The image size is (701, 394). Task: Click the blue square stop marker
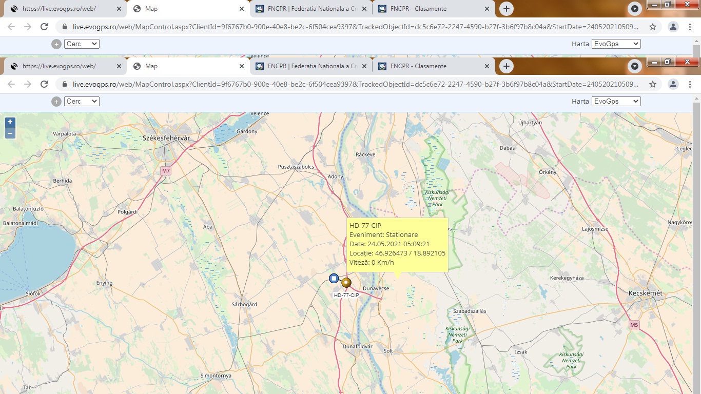click(x=334, y=279)
